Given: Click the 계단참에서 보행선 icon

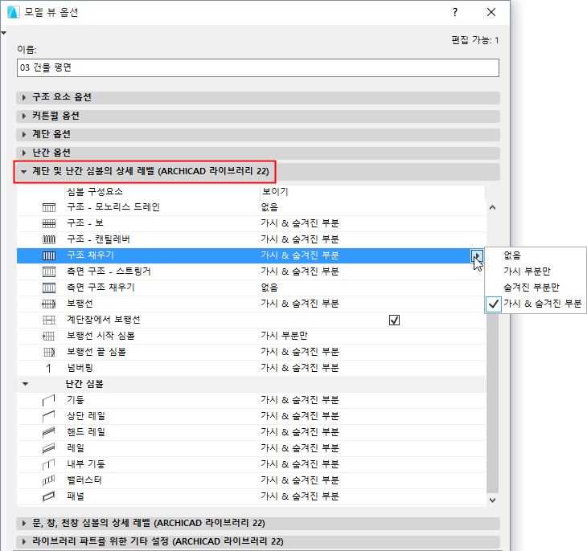Looking at the screenshot, I should (x=49, y=320).
